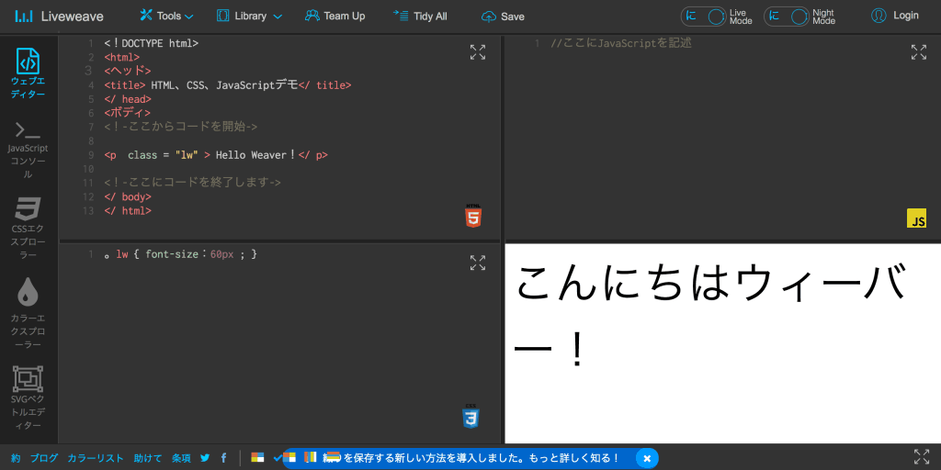Toggle the Night Mode switch

coord(786,17)
